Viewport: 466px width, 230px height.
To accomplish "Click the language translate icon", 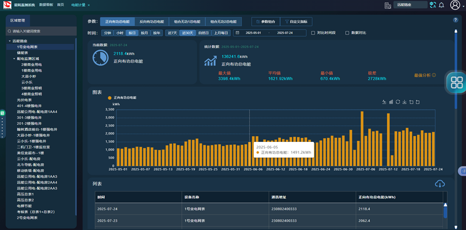I will 433,5.
